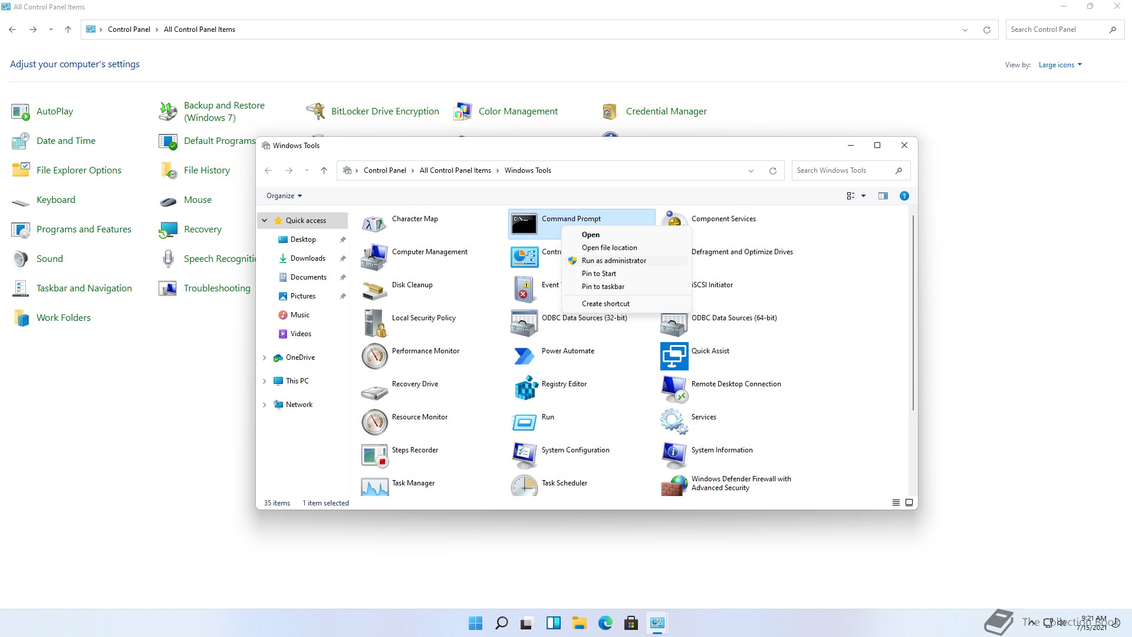Image resolution: width=1132 pixels, height=637 pixels.
Task: Open Control Panel address bar history dropdown
Action: 965,30
